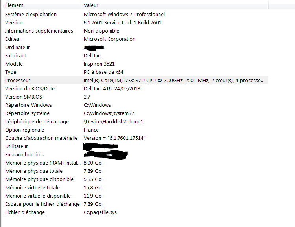
Task: Select the Couche d'abstraction matérielle row label
Action: point(41,138)
